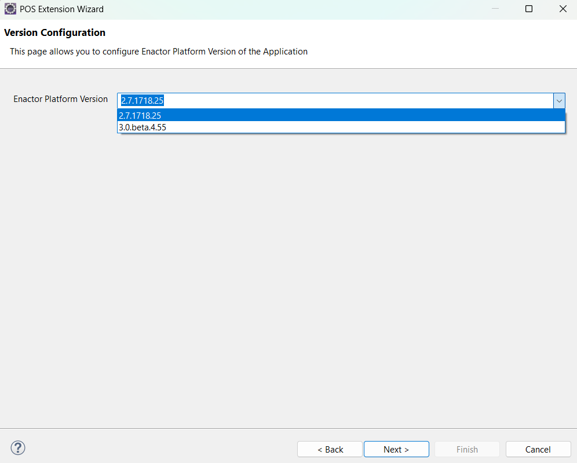Click the Enactor Platform Version label
Viewport: 577px width, 463px height.
click(x=60, y=99)
